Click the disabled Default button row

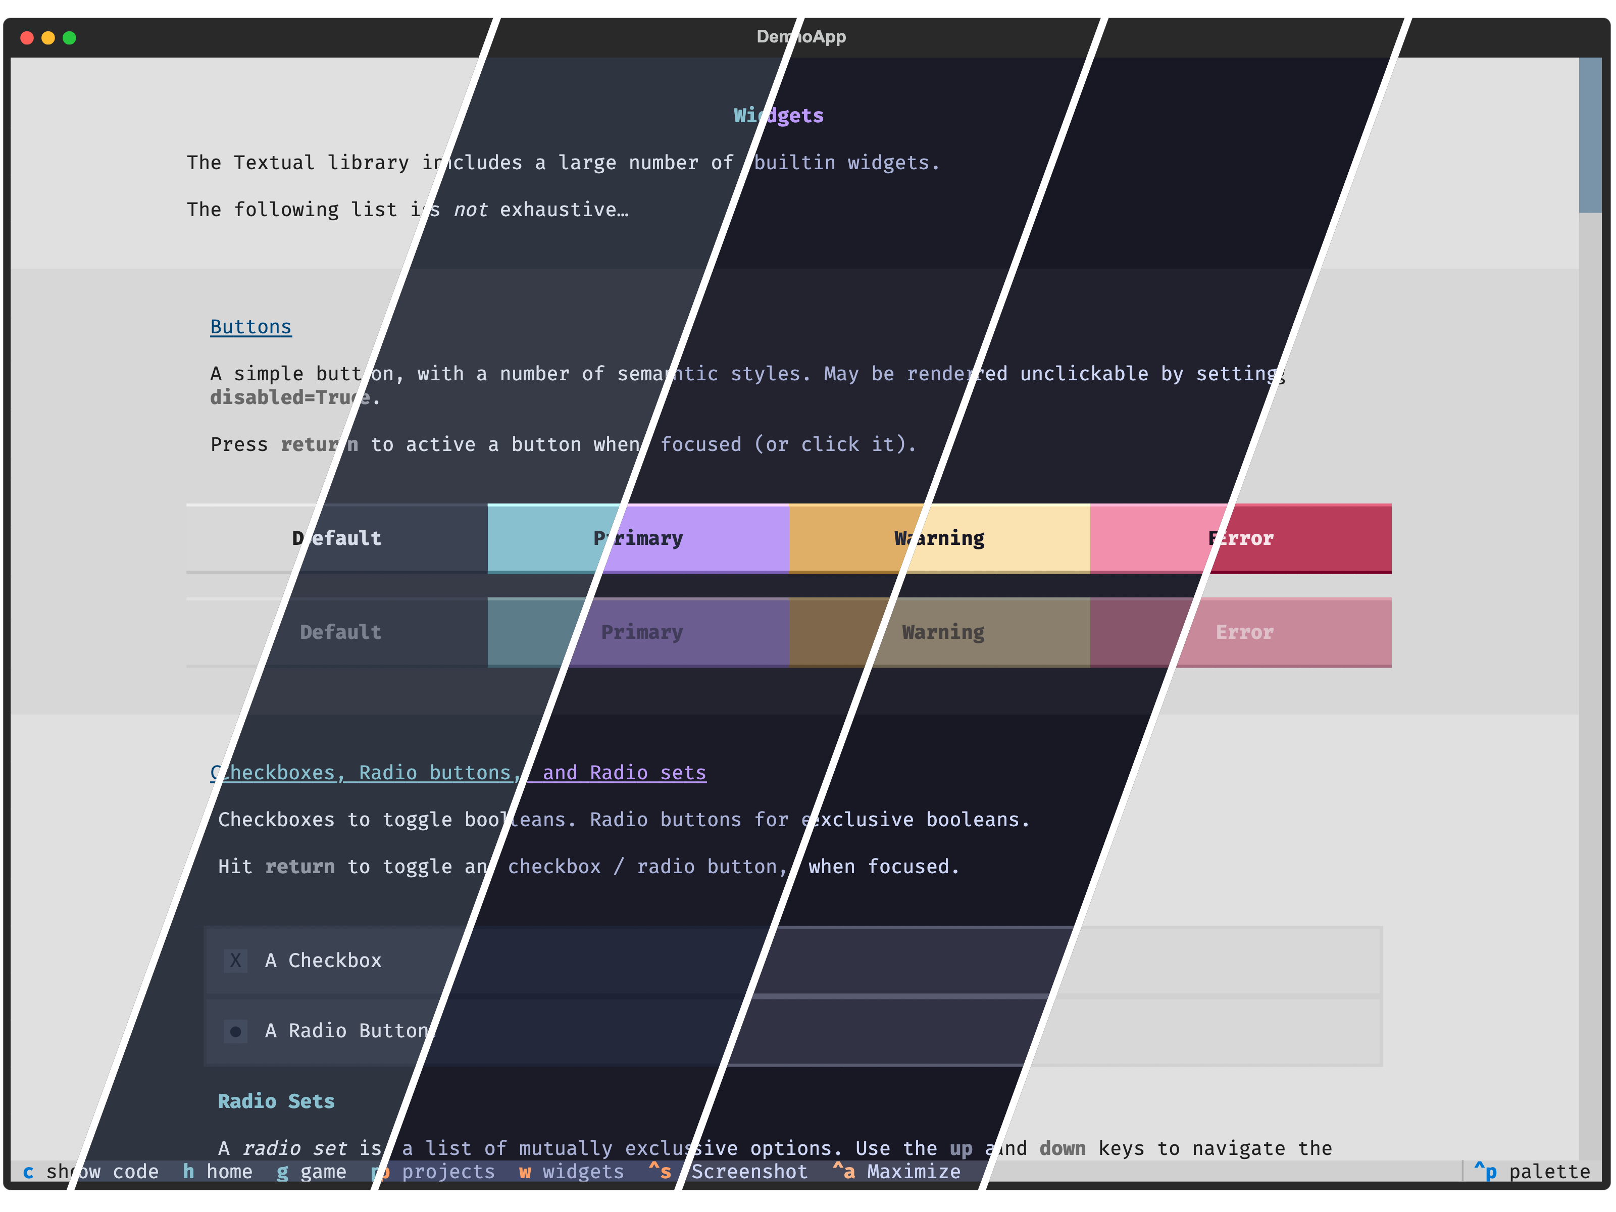coord(340,632)
